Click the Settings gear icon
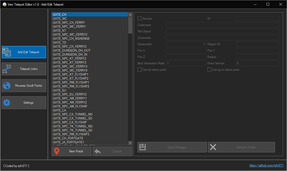 [x=7, y=103]
